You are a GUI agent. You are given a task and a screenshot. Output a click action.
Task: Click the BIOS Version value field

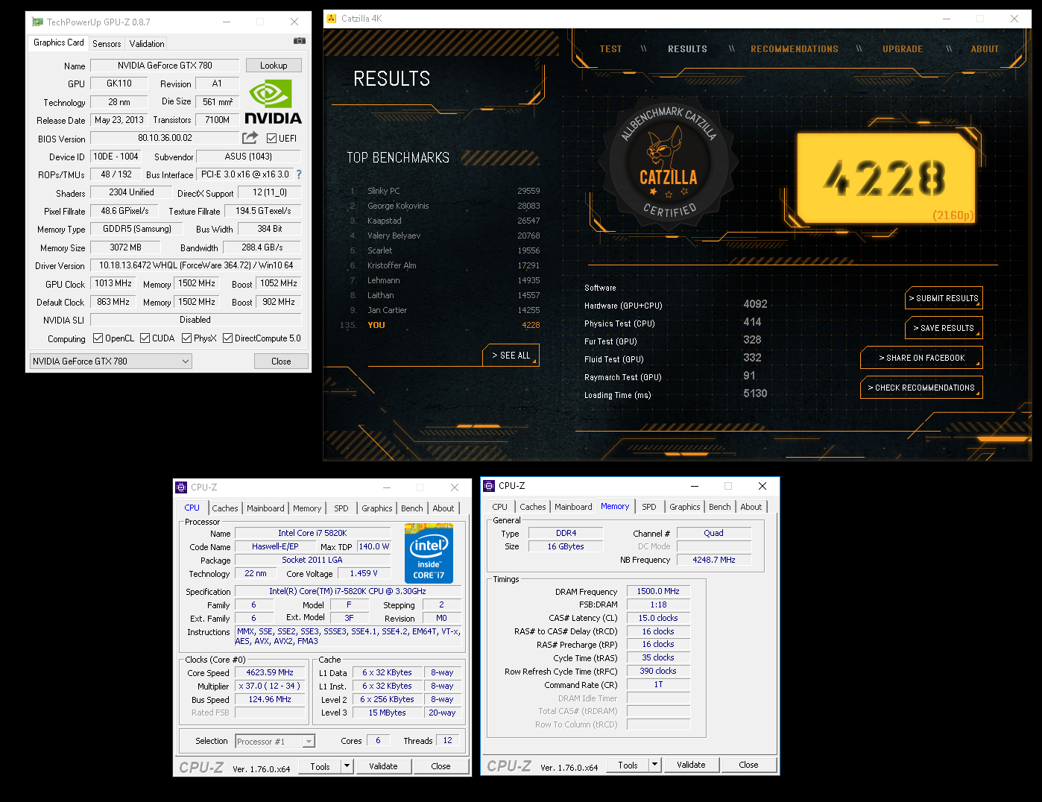tap(165, 138)
